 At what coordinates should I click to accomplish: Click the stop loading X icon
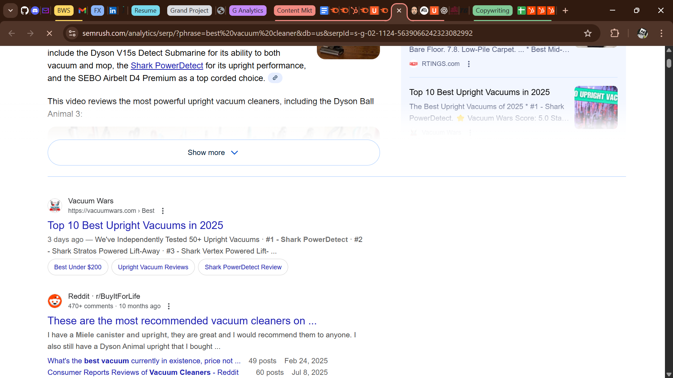pyautogui.click(x=49, y=33)
